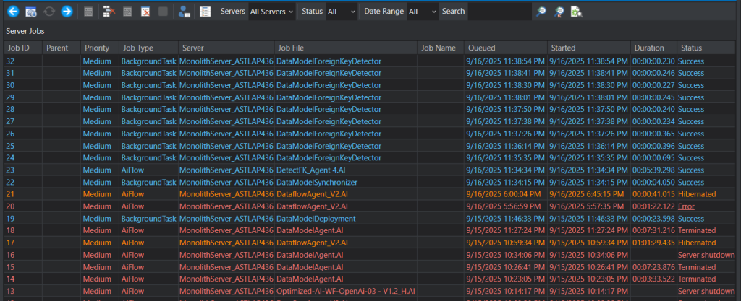This screenshot has height=301, width=741.
Task: Open the Servers dropdown showing All Servers
Action: (x=271, y=12)
